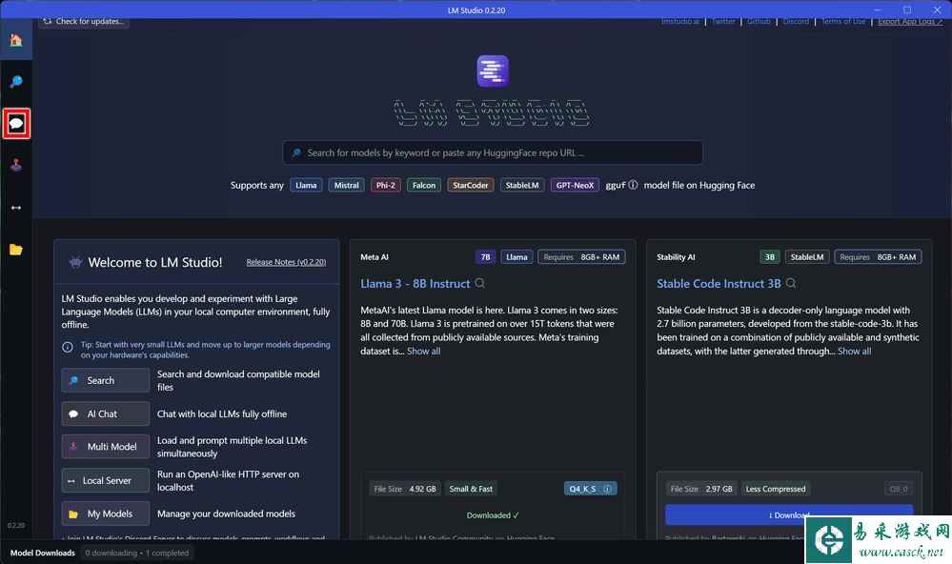Click the Check for updates button
952x564 pixels.
[83, 21]
